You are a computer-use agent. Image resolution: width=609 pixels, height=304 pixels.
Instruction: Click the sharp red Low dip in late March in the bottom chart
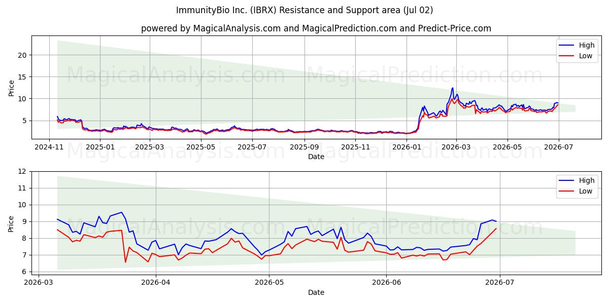click(125, 262)
